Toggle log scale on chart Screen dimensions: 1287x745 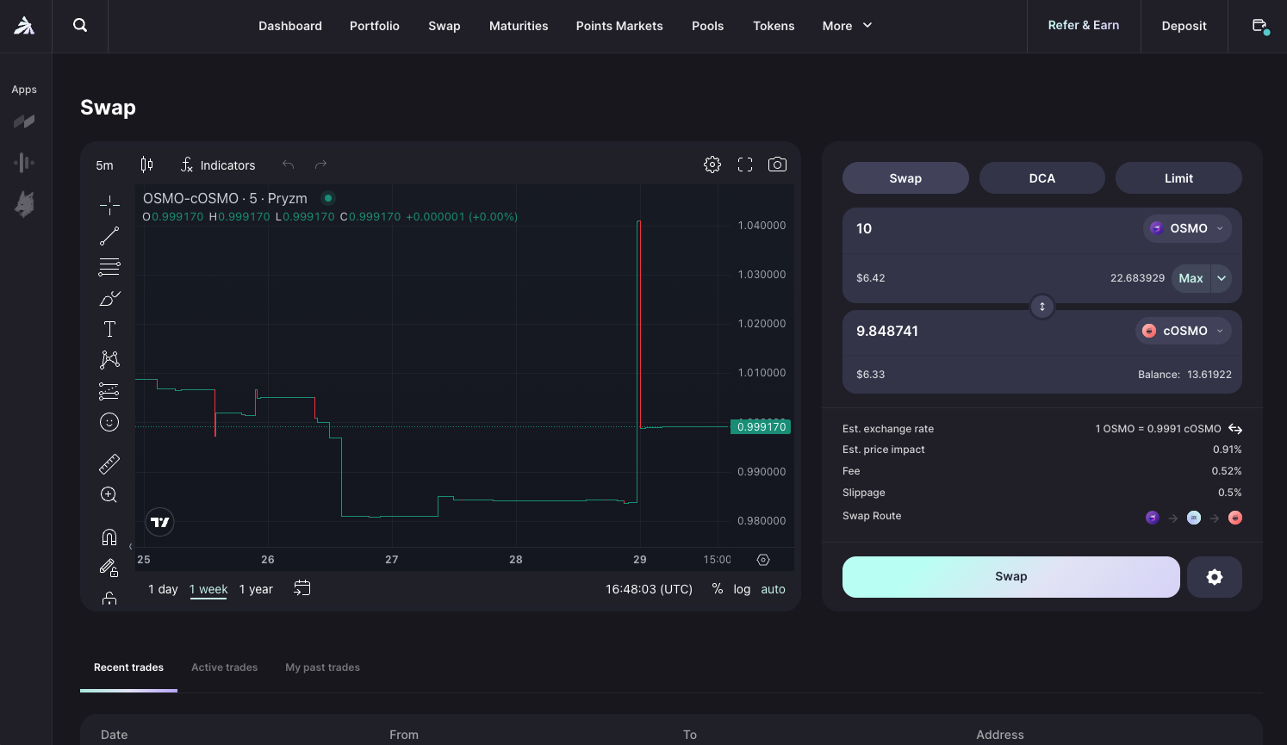tap(742, 589)
